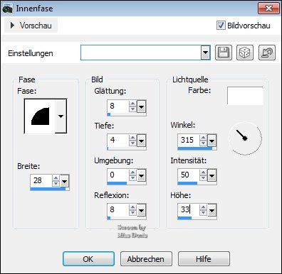Toggle the Bildvorschau checkbox
The height and width of the screenshot is (274, 282).
coord(221,25)
